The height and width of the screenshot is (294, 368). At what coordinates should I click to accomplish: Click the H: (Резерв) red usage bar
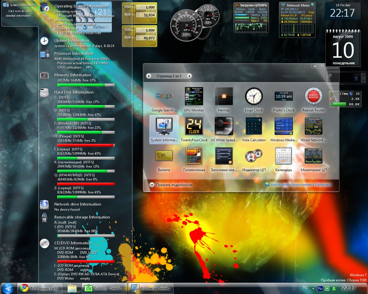click(86, 145)
